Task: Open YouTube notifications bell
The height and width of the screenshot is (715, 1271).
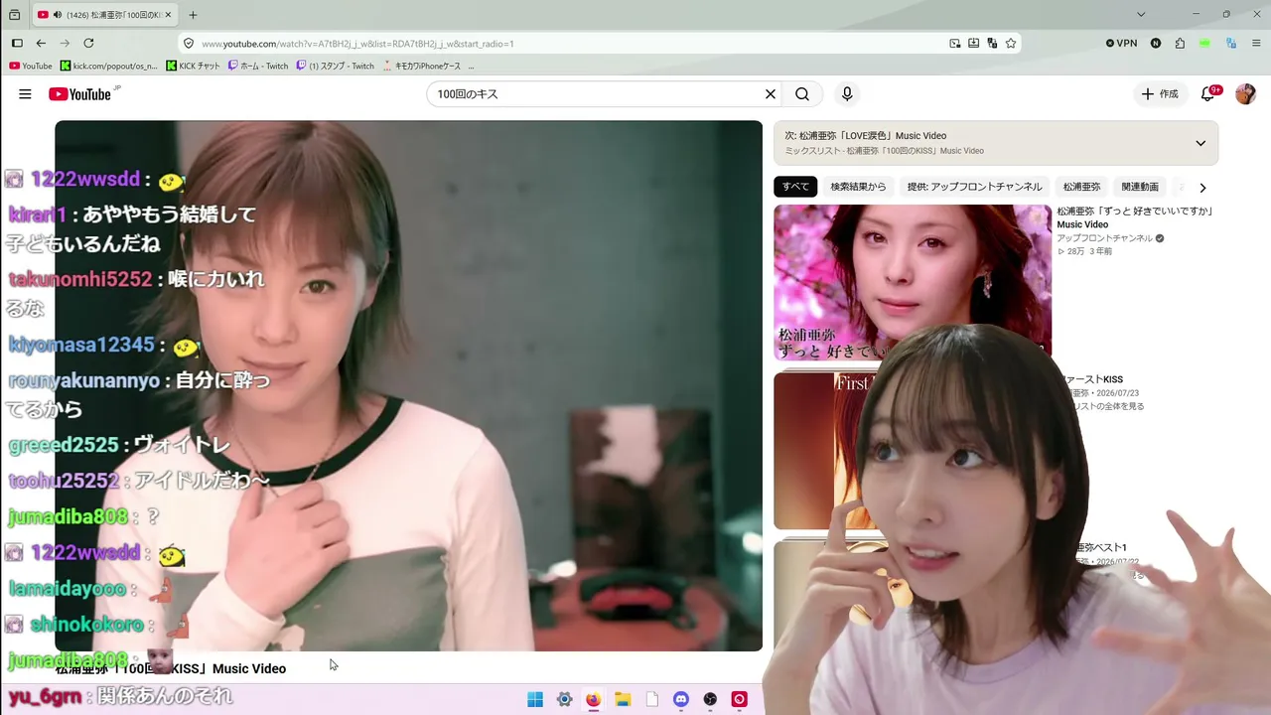Action: [x=1207, y=94]
